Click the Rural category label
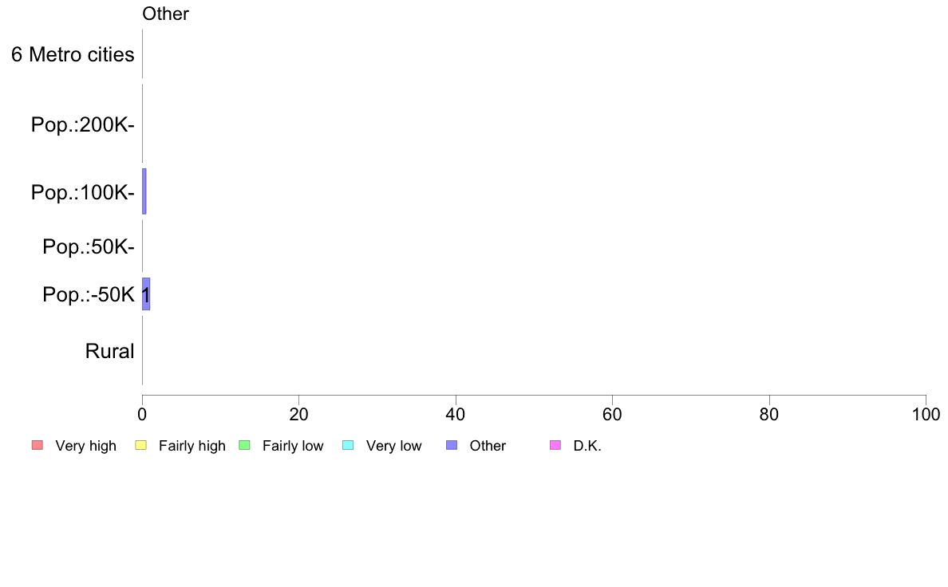The height and width of the screenshot is (587, 948). (109, 351)
